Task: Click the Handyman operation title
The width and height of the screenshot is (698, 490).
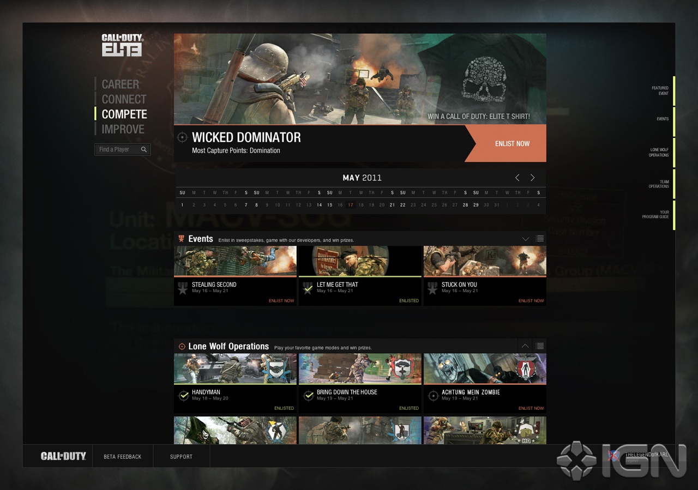Action: point(206,392)
